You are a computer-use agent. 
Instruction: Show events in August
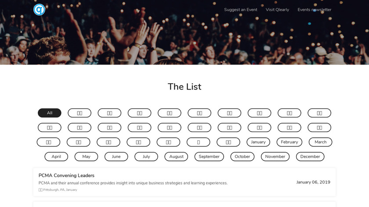[x=176, y=157]
